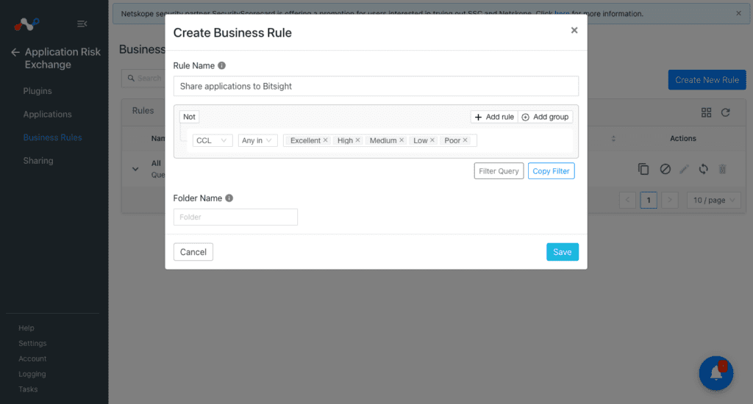
Task: Click the 'here' link in banner
Action: tap(562, 13)
